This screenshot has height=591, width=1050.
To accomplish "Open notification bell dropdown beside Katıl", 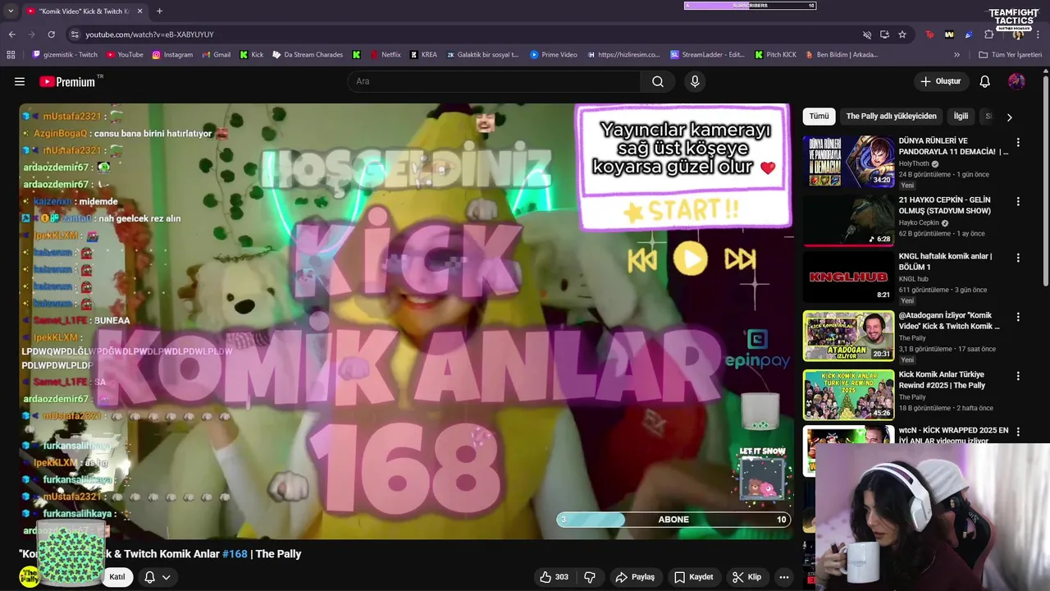I will (157, 577).
